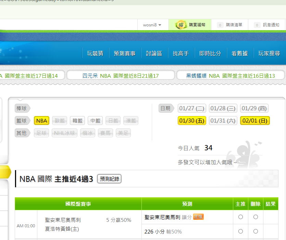Open 即時比分 live scores menu
Viewport: 286px width, 240px height.
(210, 53)
